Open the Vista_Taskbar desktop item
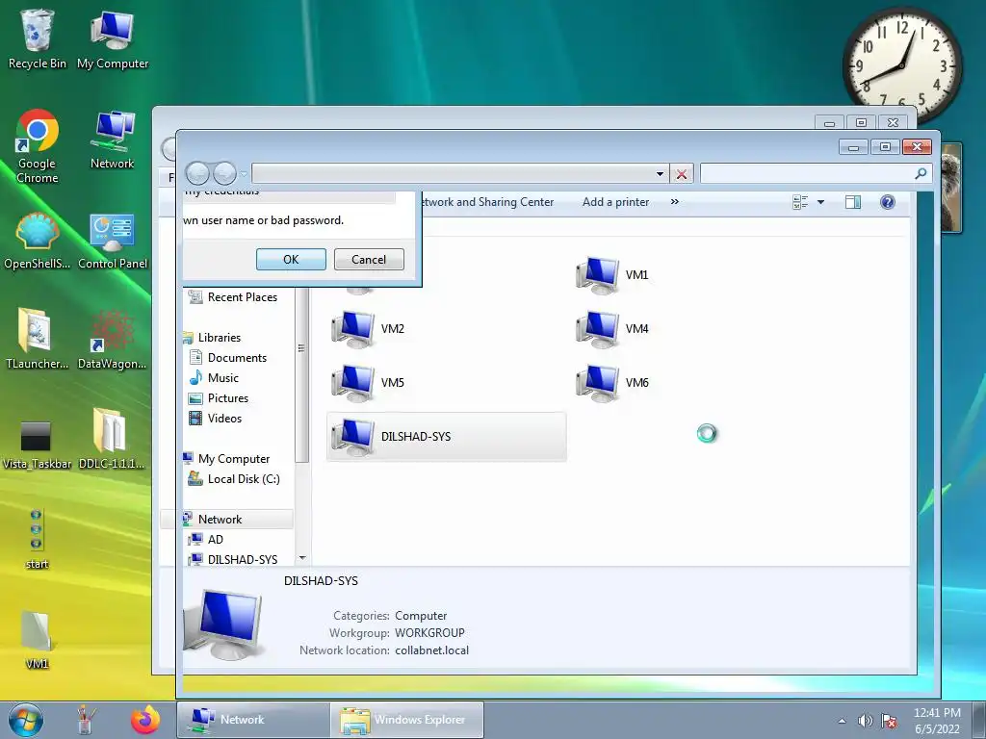Image resolution: width=986 pixels, height=739 pixels. pos(38,444)
